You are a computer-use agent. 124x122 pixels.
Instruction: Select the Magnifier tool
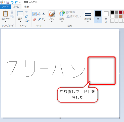(x=43, y=20)
